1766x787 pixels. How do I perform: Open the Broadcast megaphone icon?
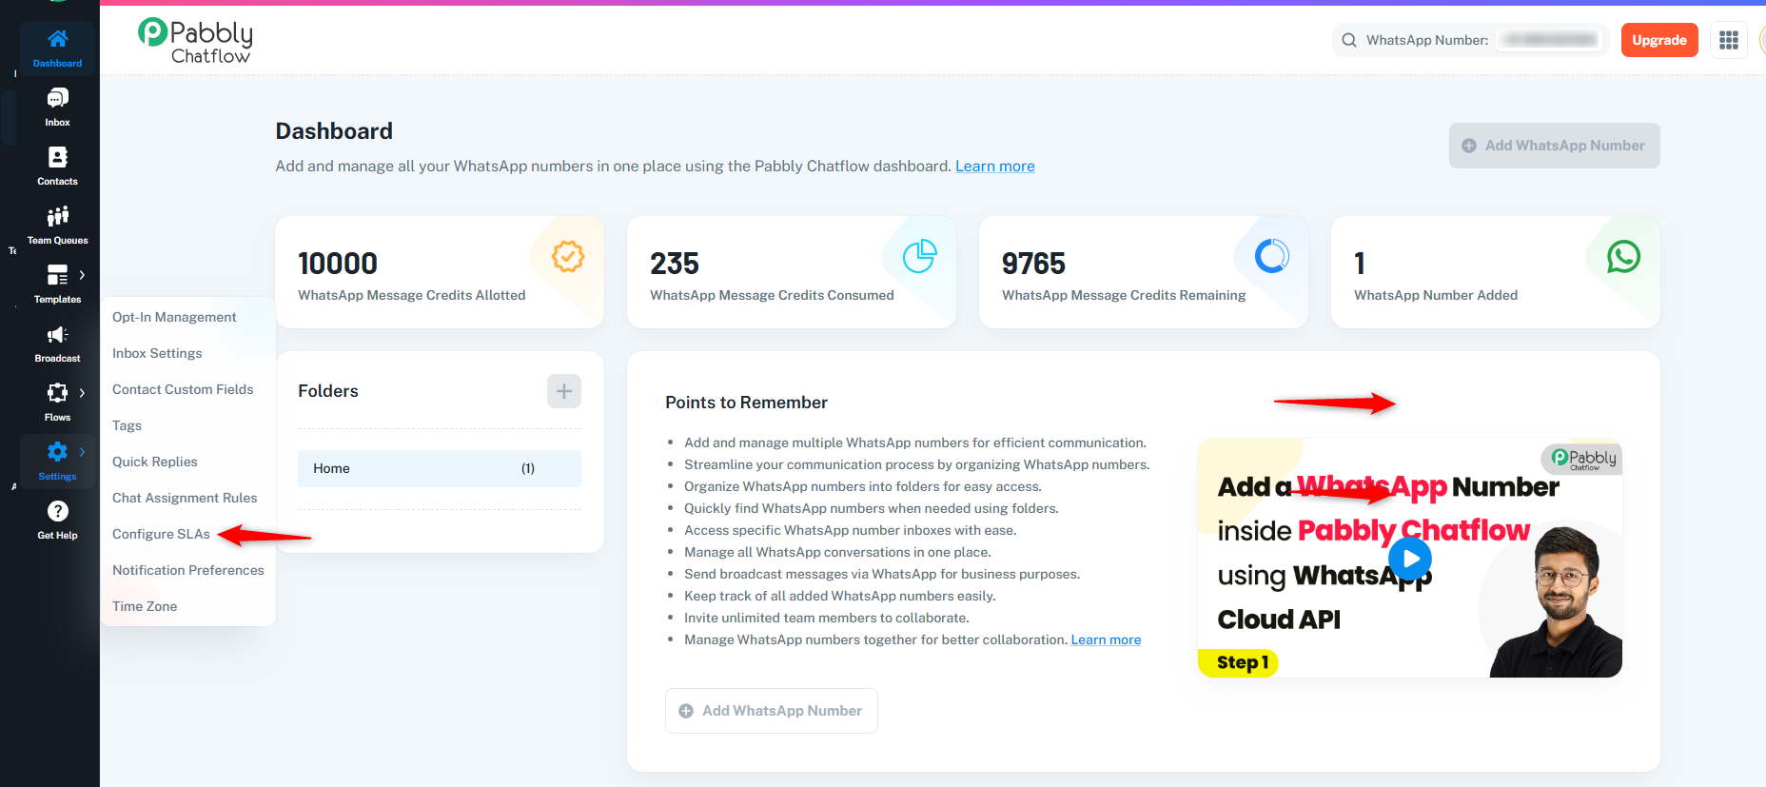(x=57, y=334)
